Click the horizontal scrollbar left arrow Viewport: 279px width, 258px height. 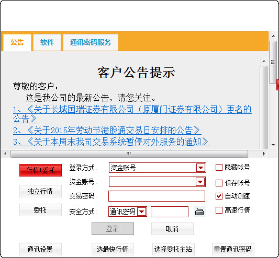(5, 154)
